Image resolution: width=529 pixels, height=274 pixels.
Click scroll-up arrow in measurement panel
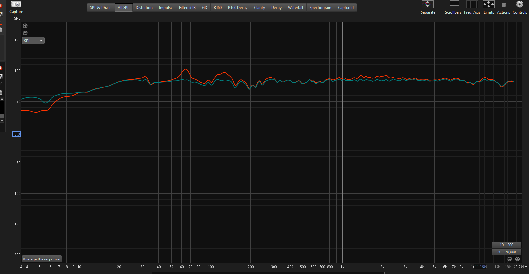[2, 99]
